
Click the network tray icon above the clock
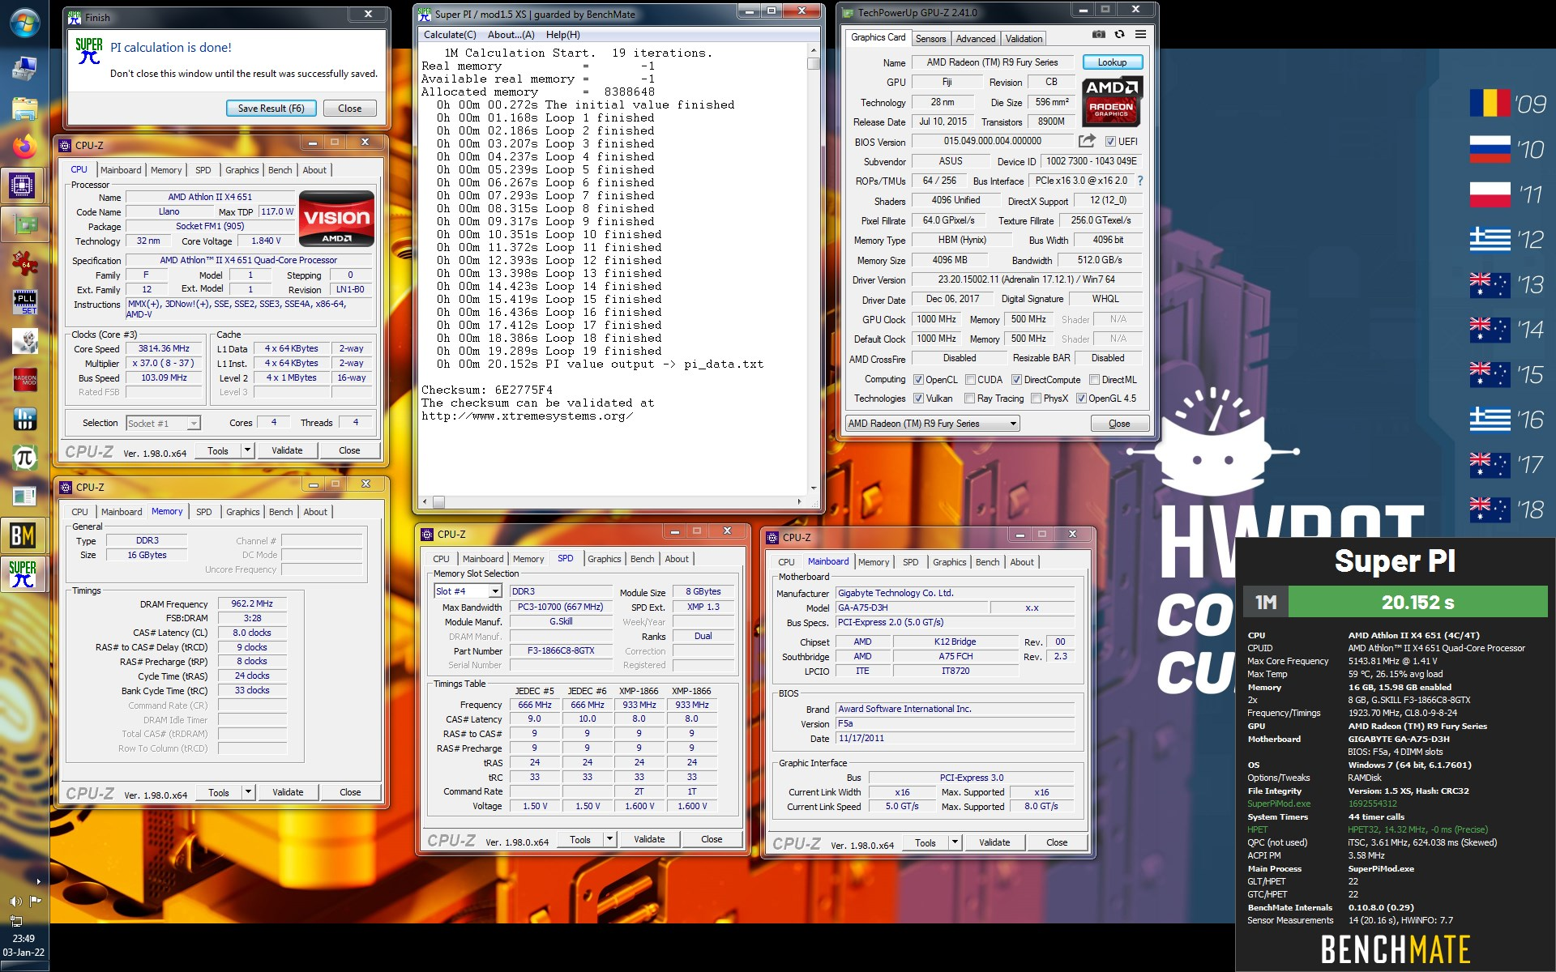tap(15, 920)
